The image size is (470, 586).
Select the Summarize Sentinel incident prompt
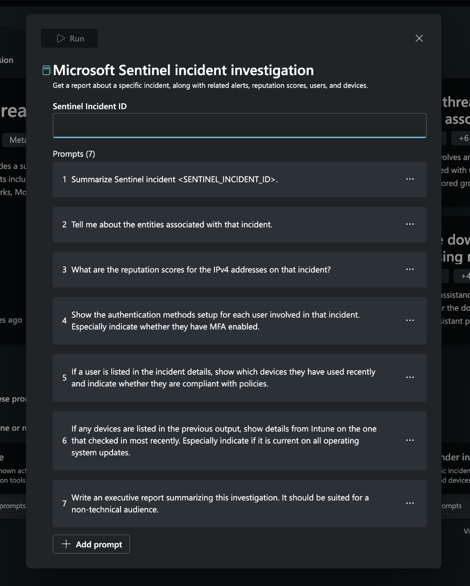coord(174,179)
